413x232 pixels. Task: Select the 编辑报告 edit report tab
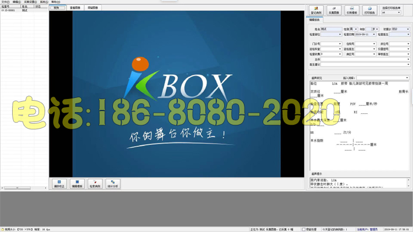[314, 20]
